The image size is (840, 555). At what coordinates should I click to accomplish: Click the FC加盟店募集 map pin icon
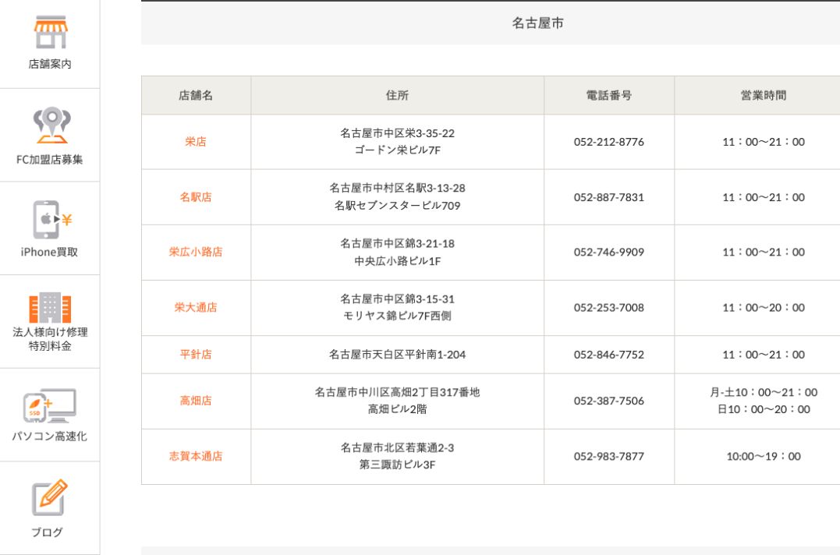tap(51, 125)
